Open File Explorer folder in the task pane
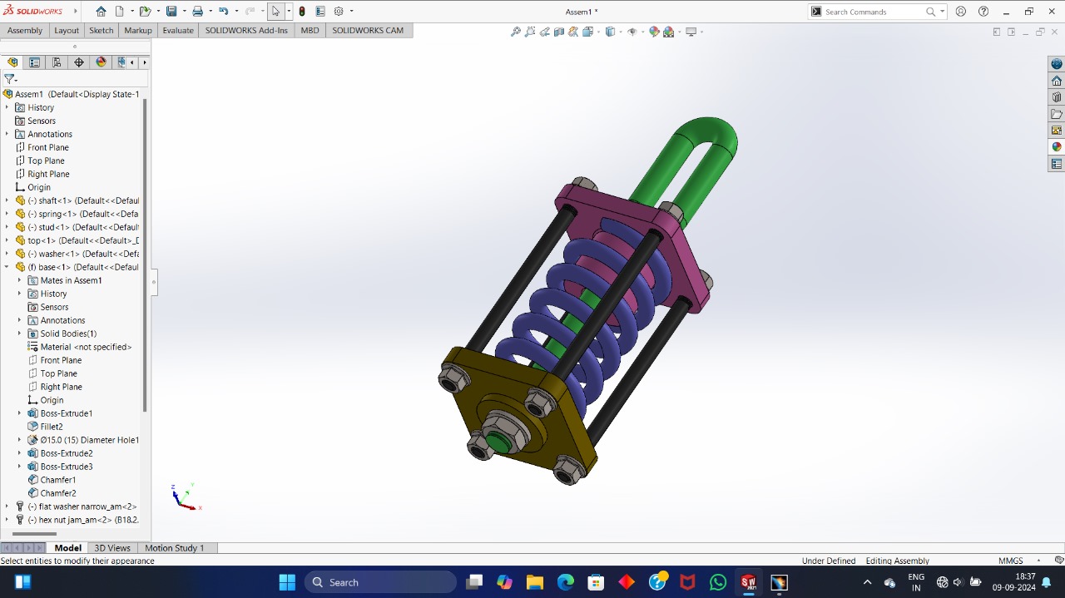1065x598 pixels. (x=1057, y=114)
